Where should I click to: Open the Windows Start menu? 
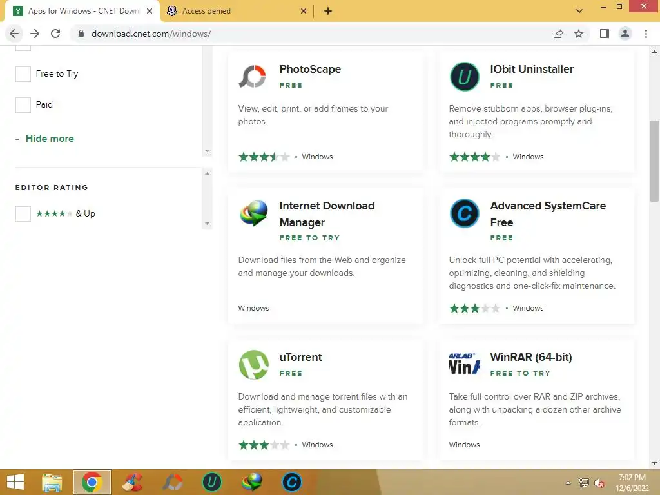pos(15,482)
